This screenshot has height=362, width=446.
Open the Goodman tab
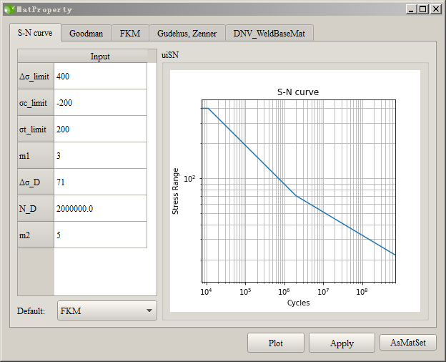pos(86,34)
